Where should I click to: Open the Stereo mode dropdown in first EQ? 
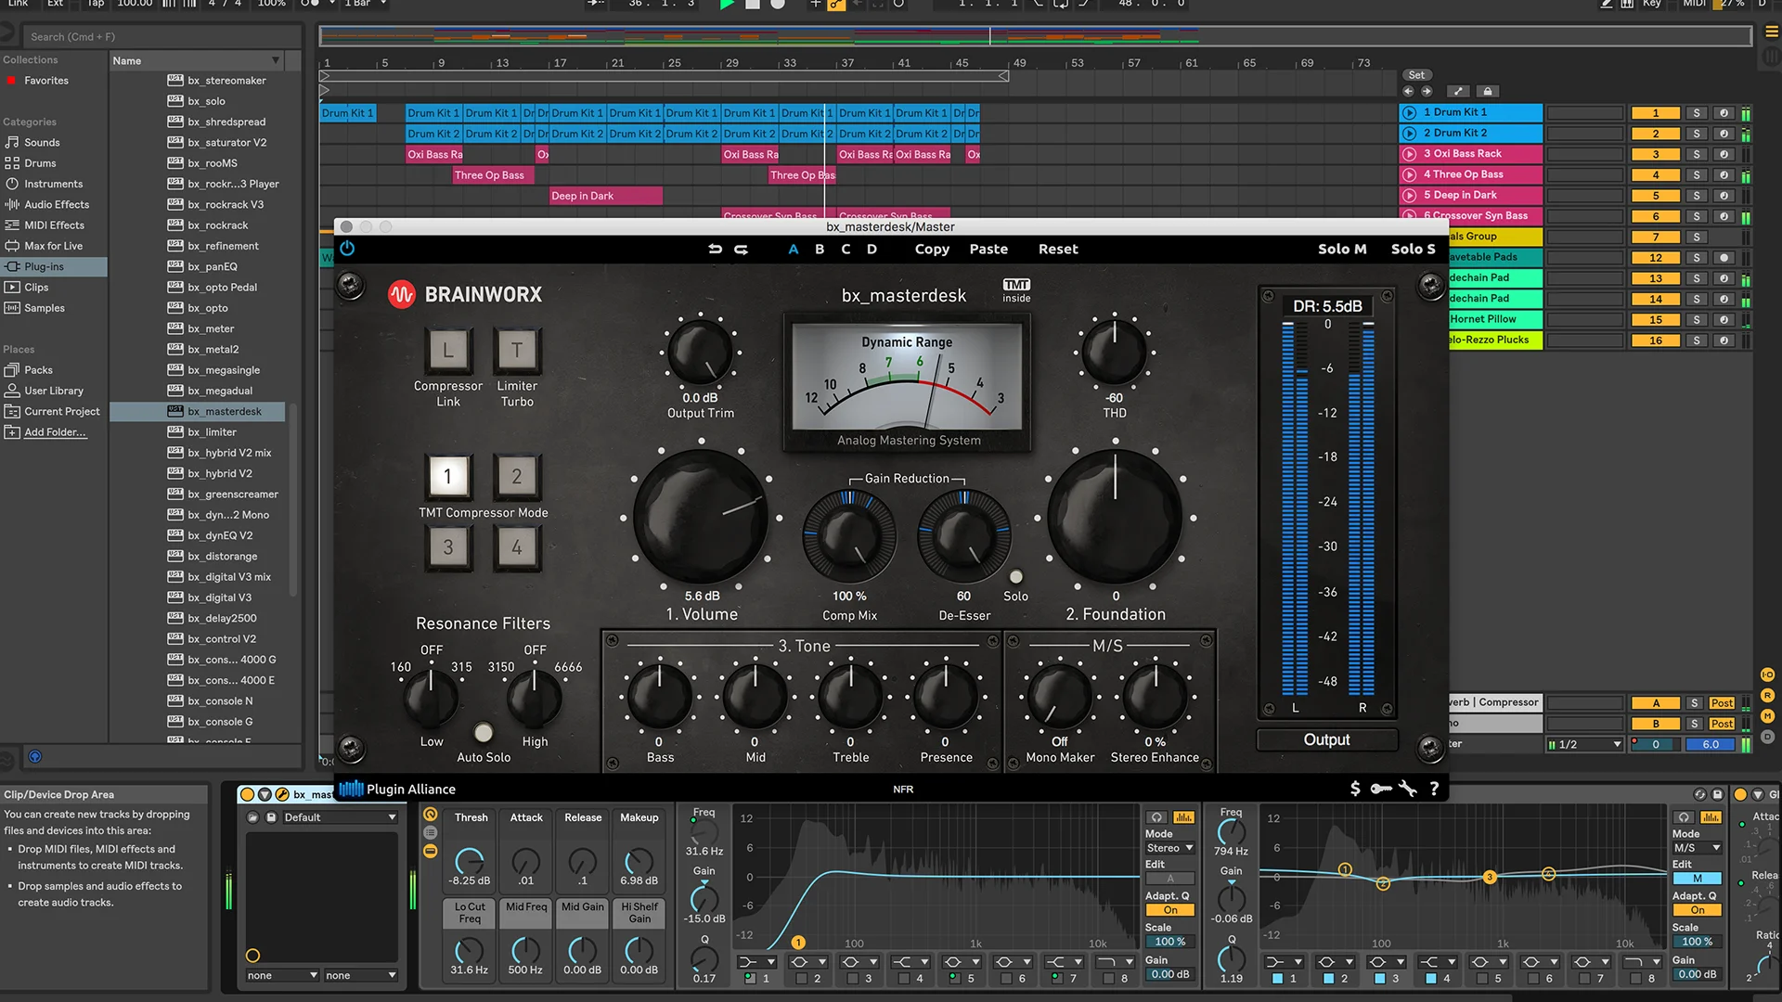pyautogui.click(x=1169, y=848)
